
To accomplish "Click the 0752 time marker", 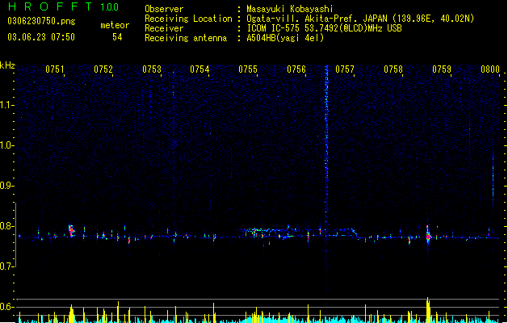I will coord(103,69).
